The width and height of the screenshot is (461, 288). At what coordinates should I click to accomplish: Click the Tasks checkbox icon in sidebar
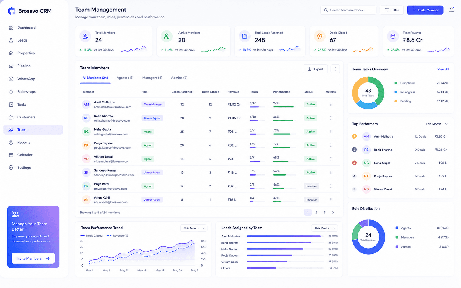pos(11,105)
